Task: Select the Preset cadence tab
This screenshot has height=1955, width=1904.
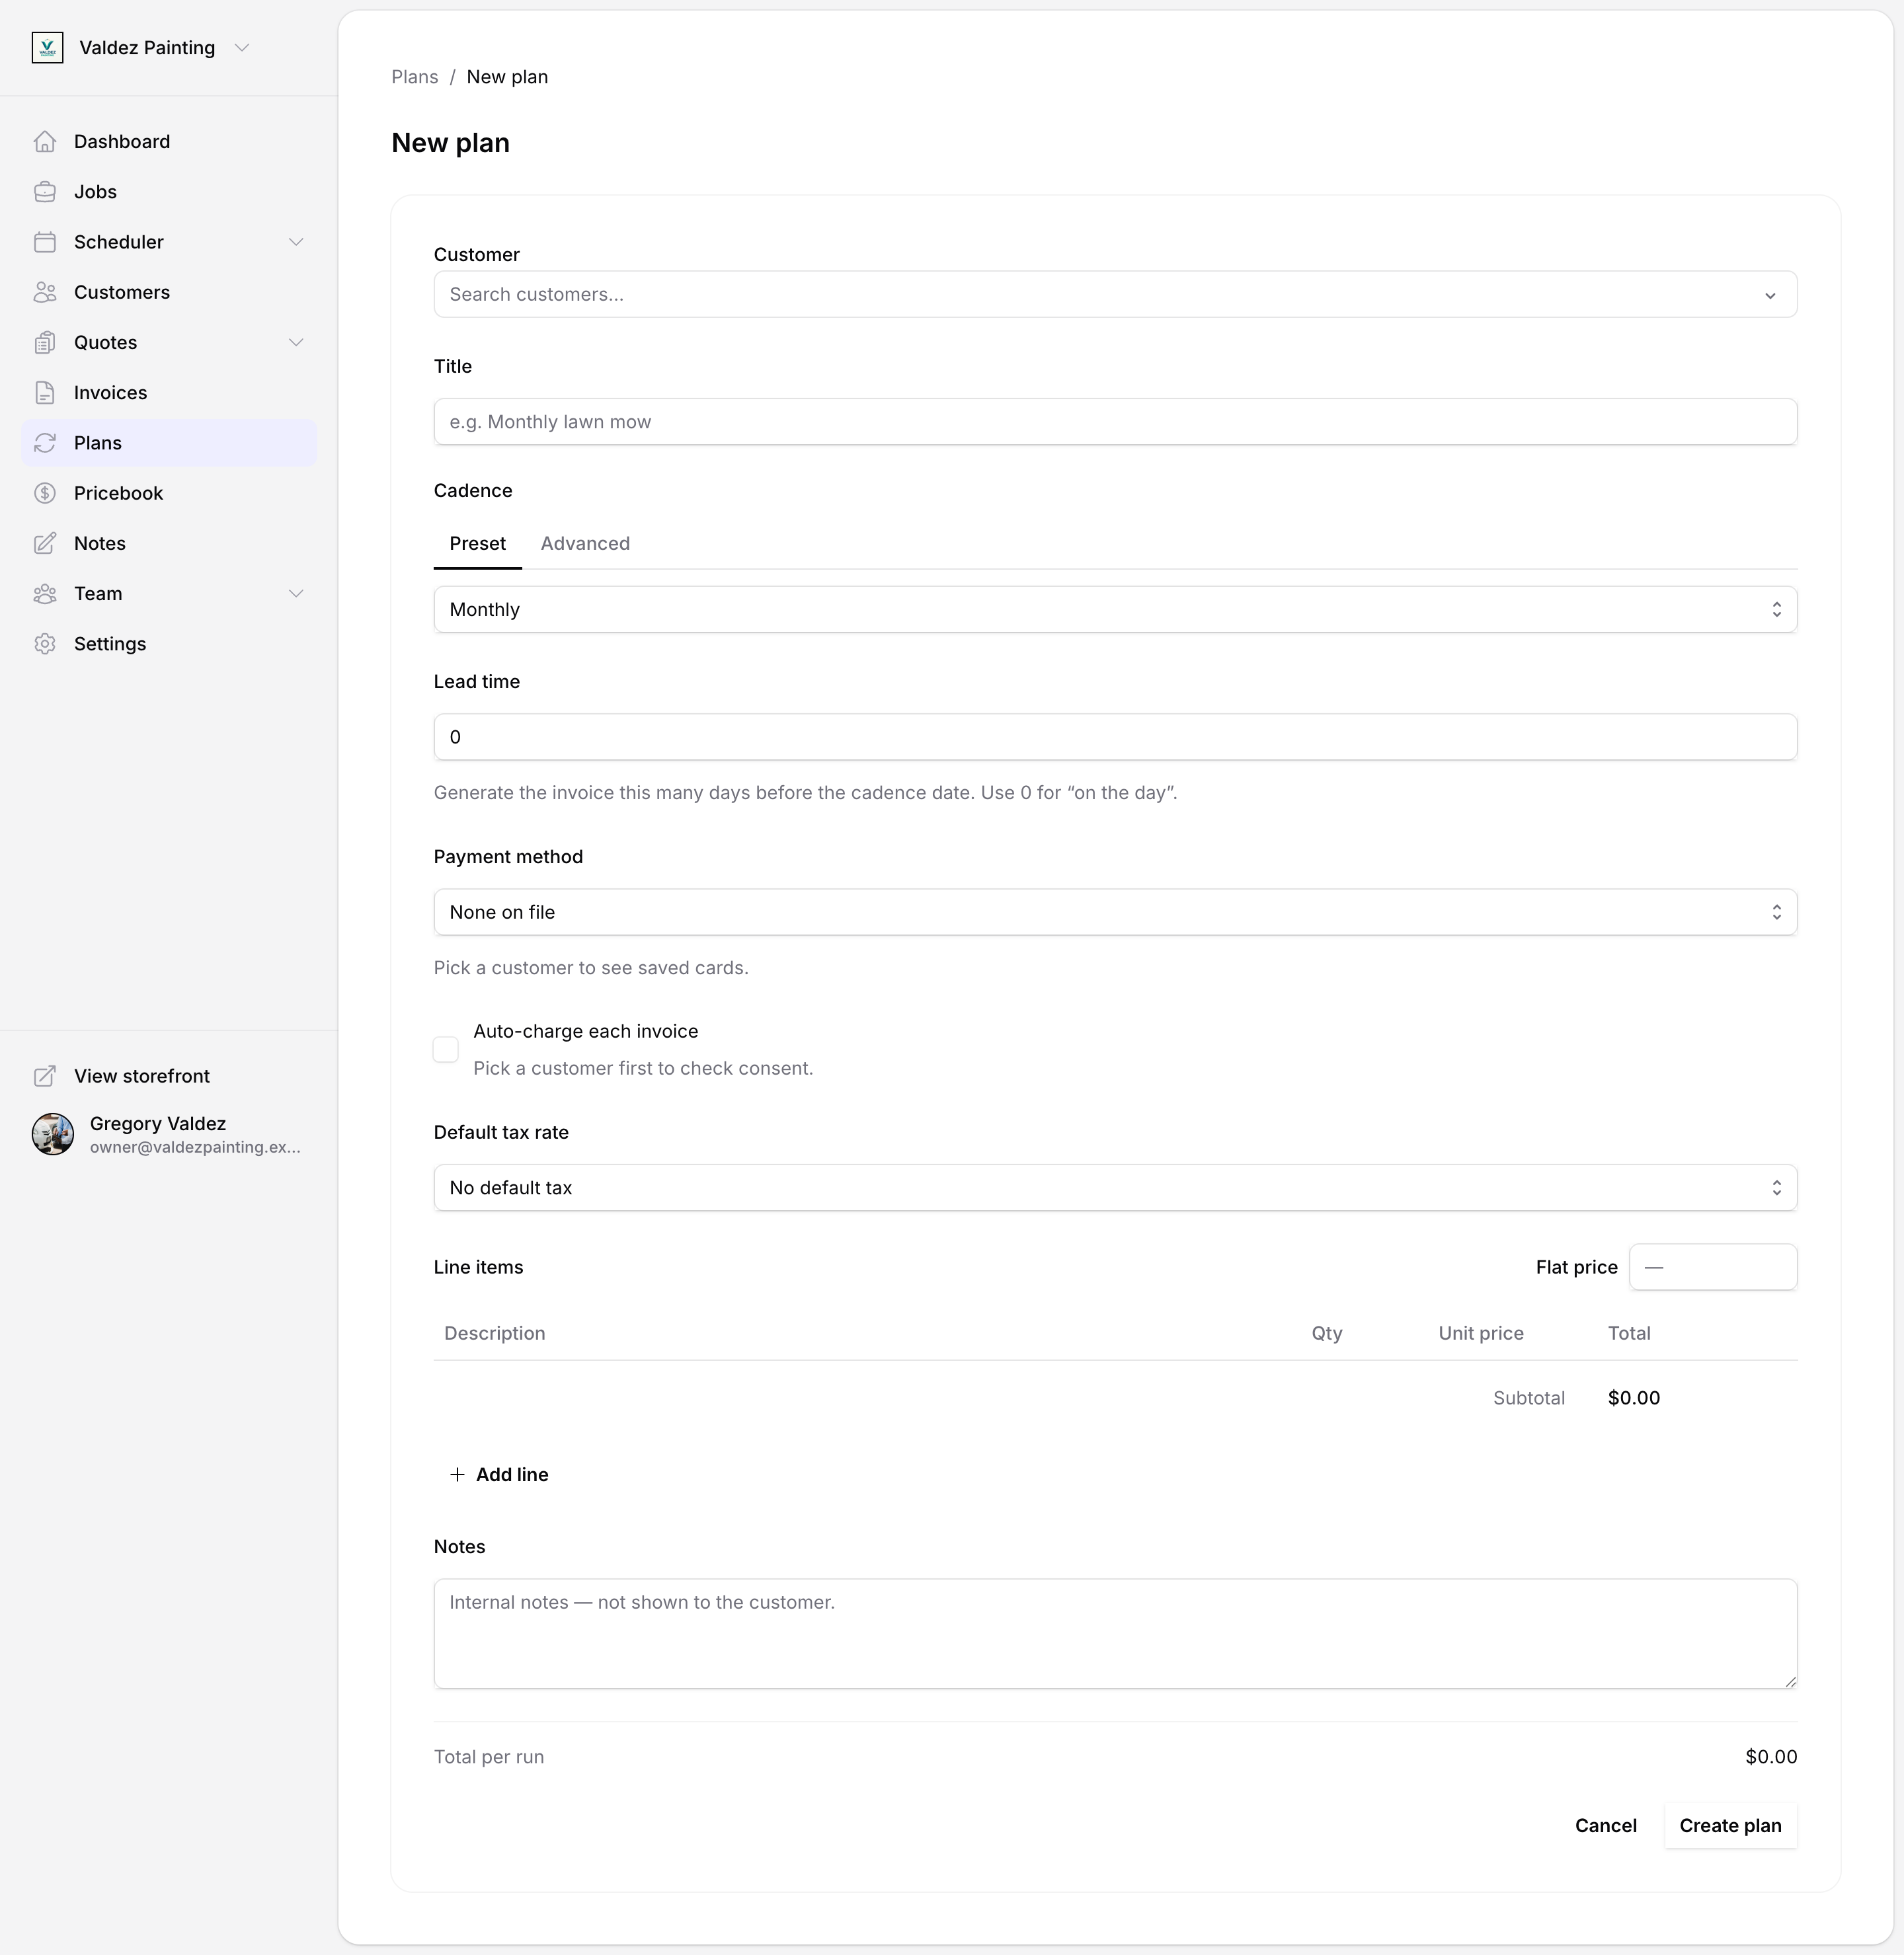Action: (x=477, y=544)
